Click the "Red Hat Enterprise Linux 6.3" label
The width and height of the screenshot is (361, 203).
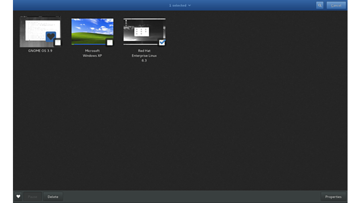click(144, 55)
